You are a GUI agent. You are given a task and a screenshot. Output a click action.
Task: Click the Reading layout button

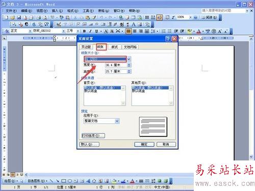tap(209, 17)
